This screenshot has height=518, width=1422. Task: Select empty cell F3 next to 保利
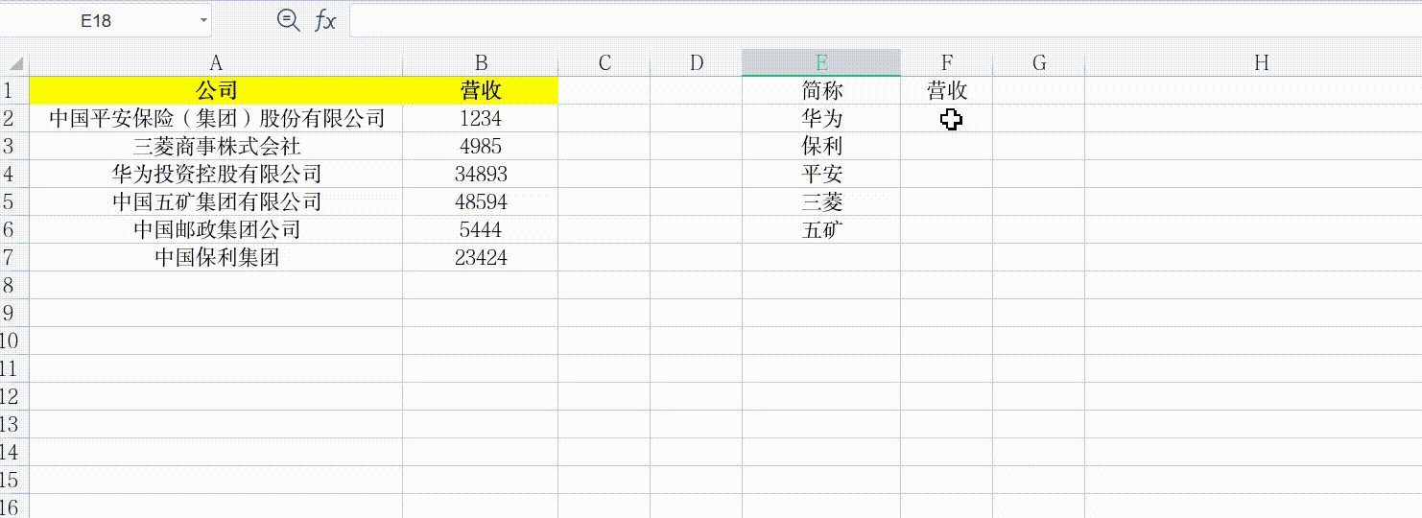point(947,147)
